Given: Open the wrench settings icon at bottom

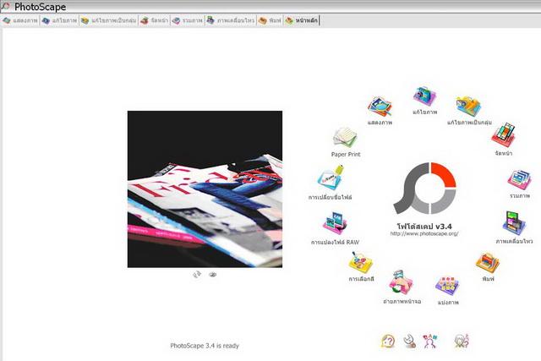Looking at the screenshot, I should click(x=409, y=341).
